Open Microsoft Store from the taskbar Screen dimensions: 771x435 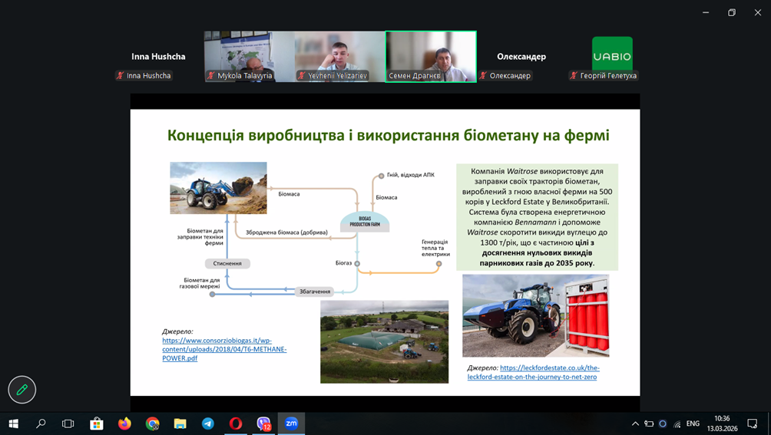[97, 423]
